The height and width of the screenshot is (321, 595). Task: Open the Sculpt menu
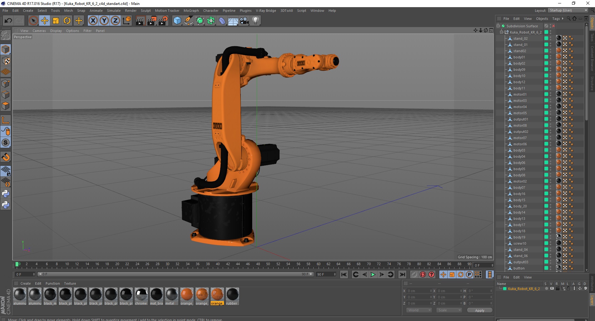tap(145, 11)
